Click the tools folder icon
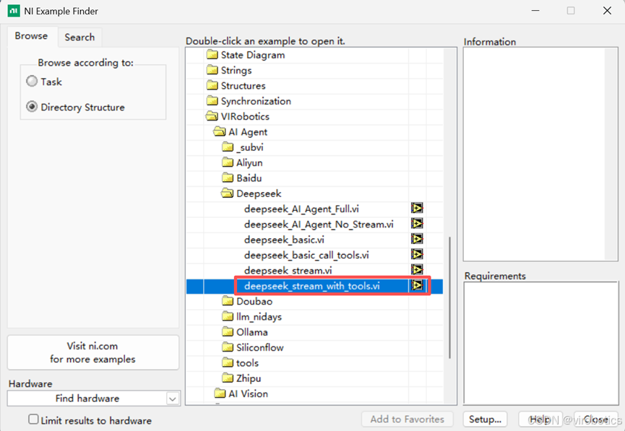The image size is (625, 431). (x=228, y=363)
